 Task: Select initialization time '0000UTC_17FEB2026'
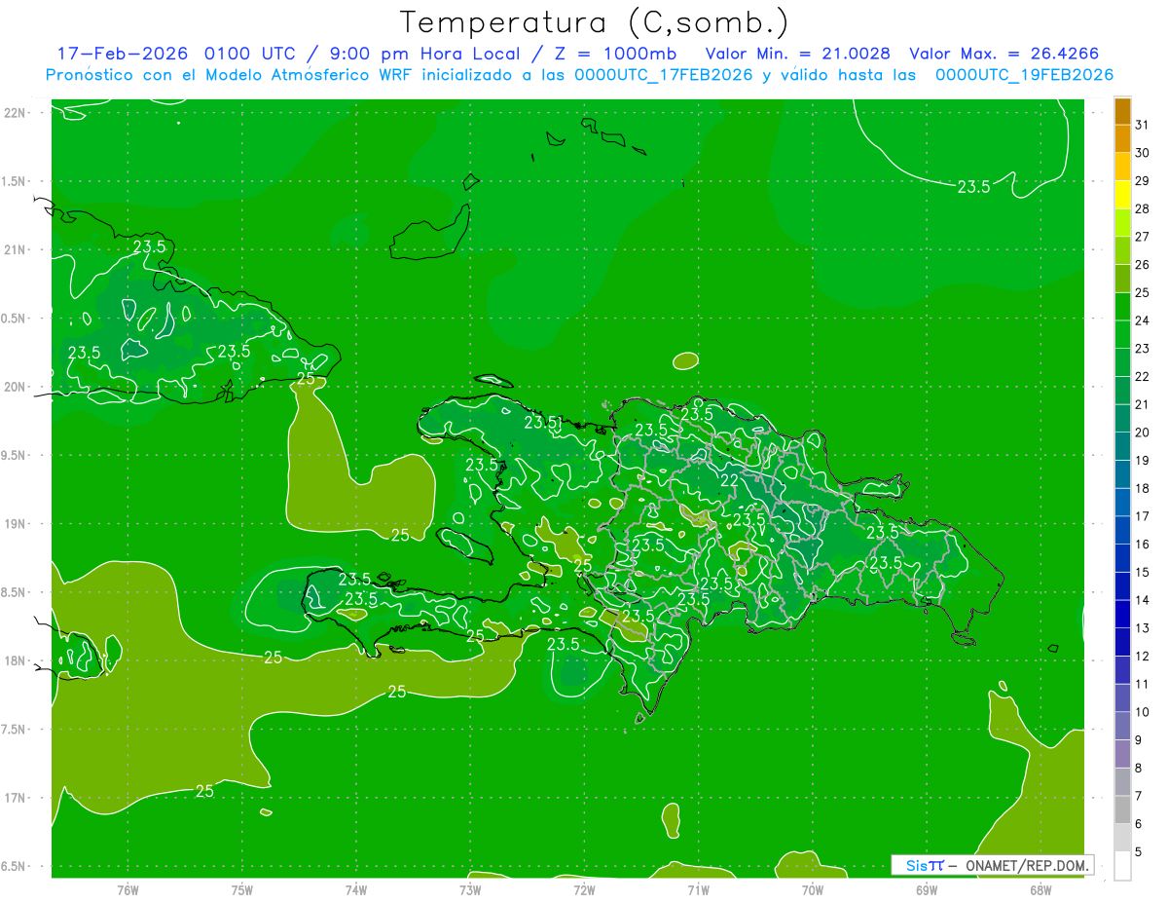point(665,75)
